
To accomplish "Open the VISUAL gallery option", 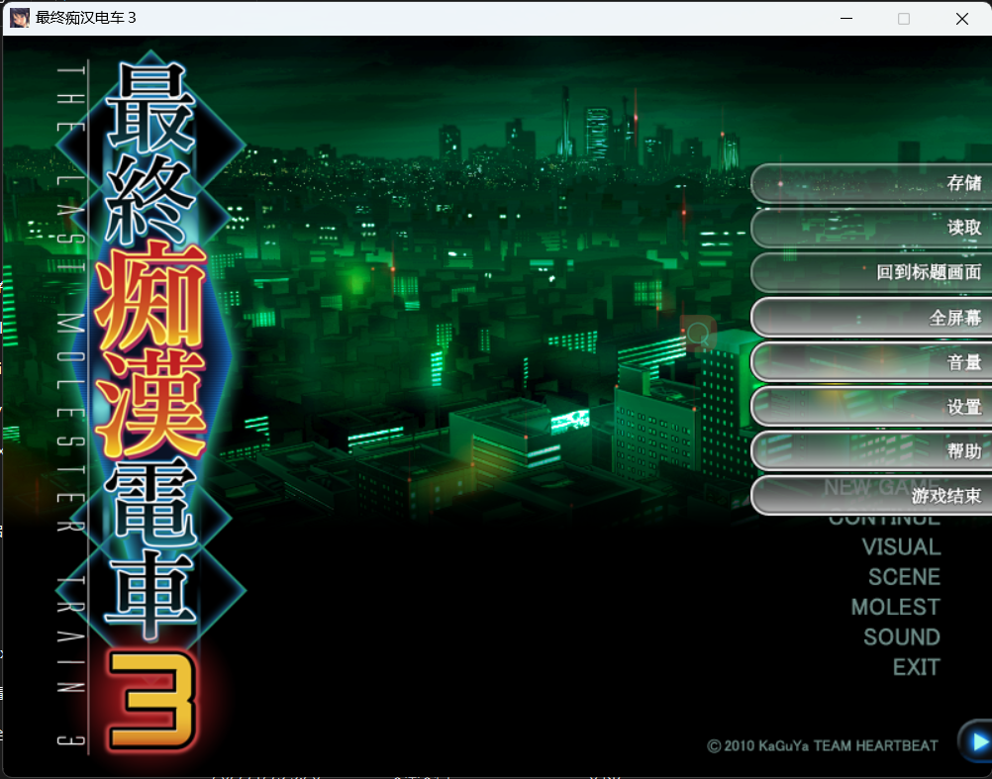I will [x=901, y=547].
